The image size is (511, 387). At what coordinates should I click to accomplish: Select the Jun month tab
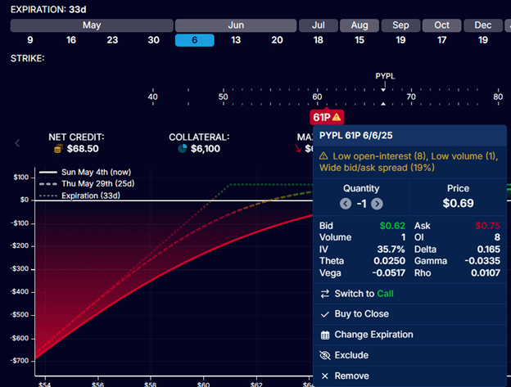point(236,25)
